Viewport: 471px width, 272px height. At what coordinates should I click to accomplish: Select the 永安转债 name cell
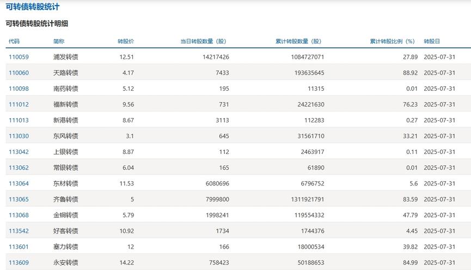tap(66, 263)
